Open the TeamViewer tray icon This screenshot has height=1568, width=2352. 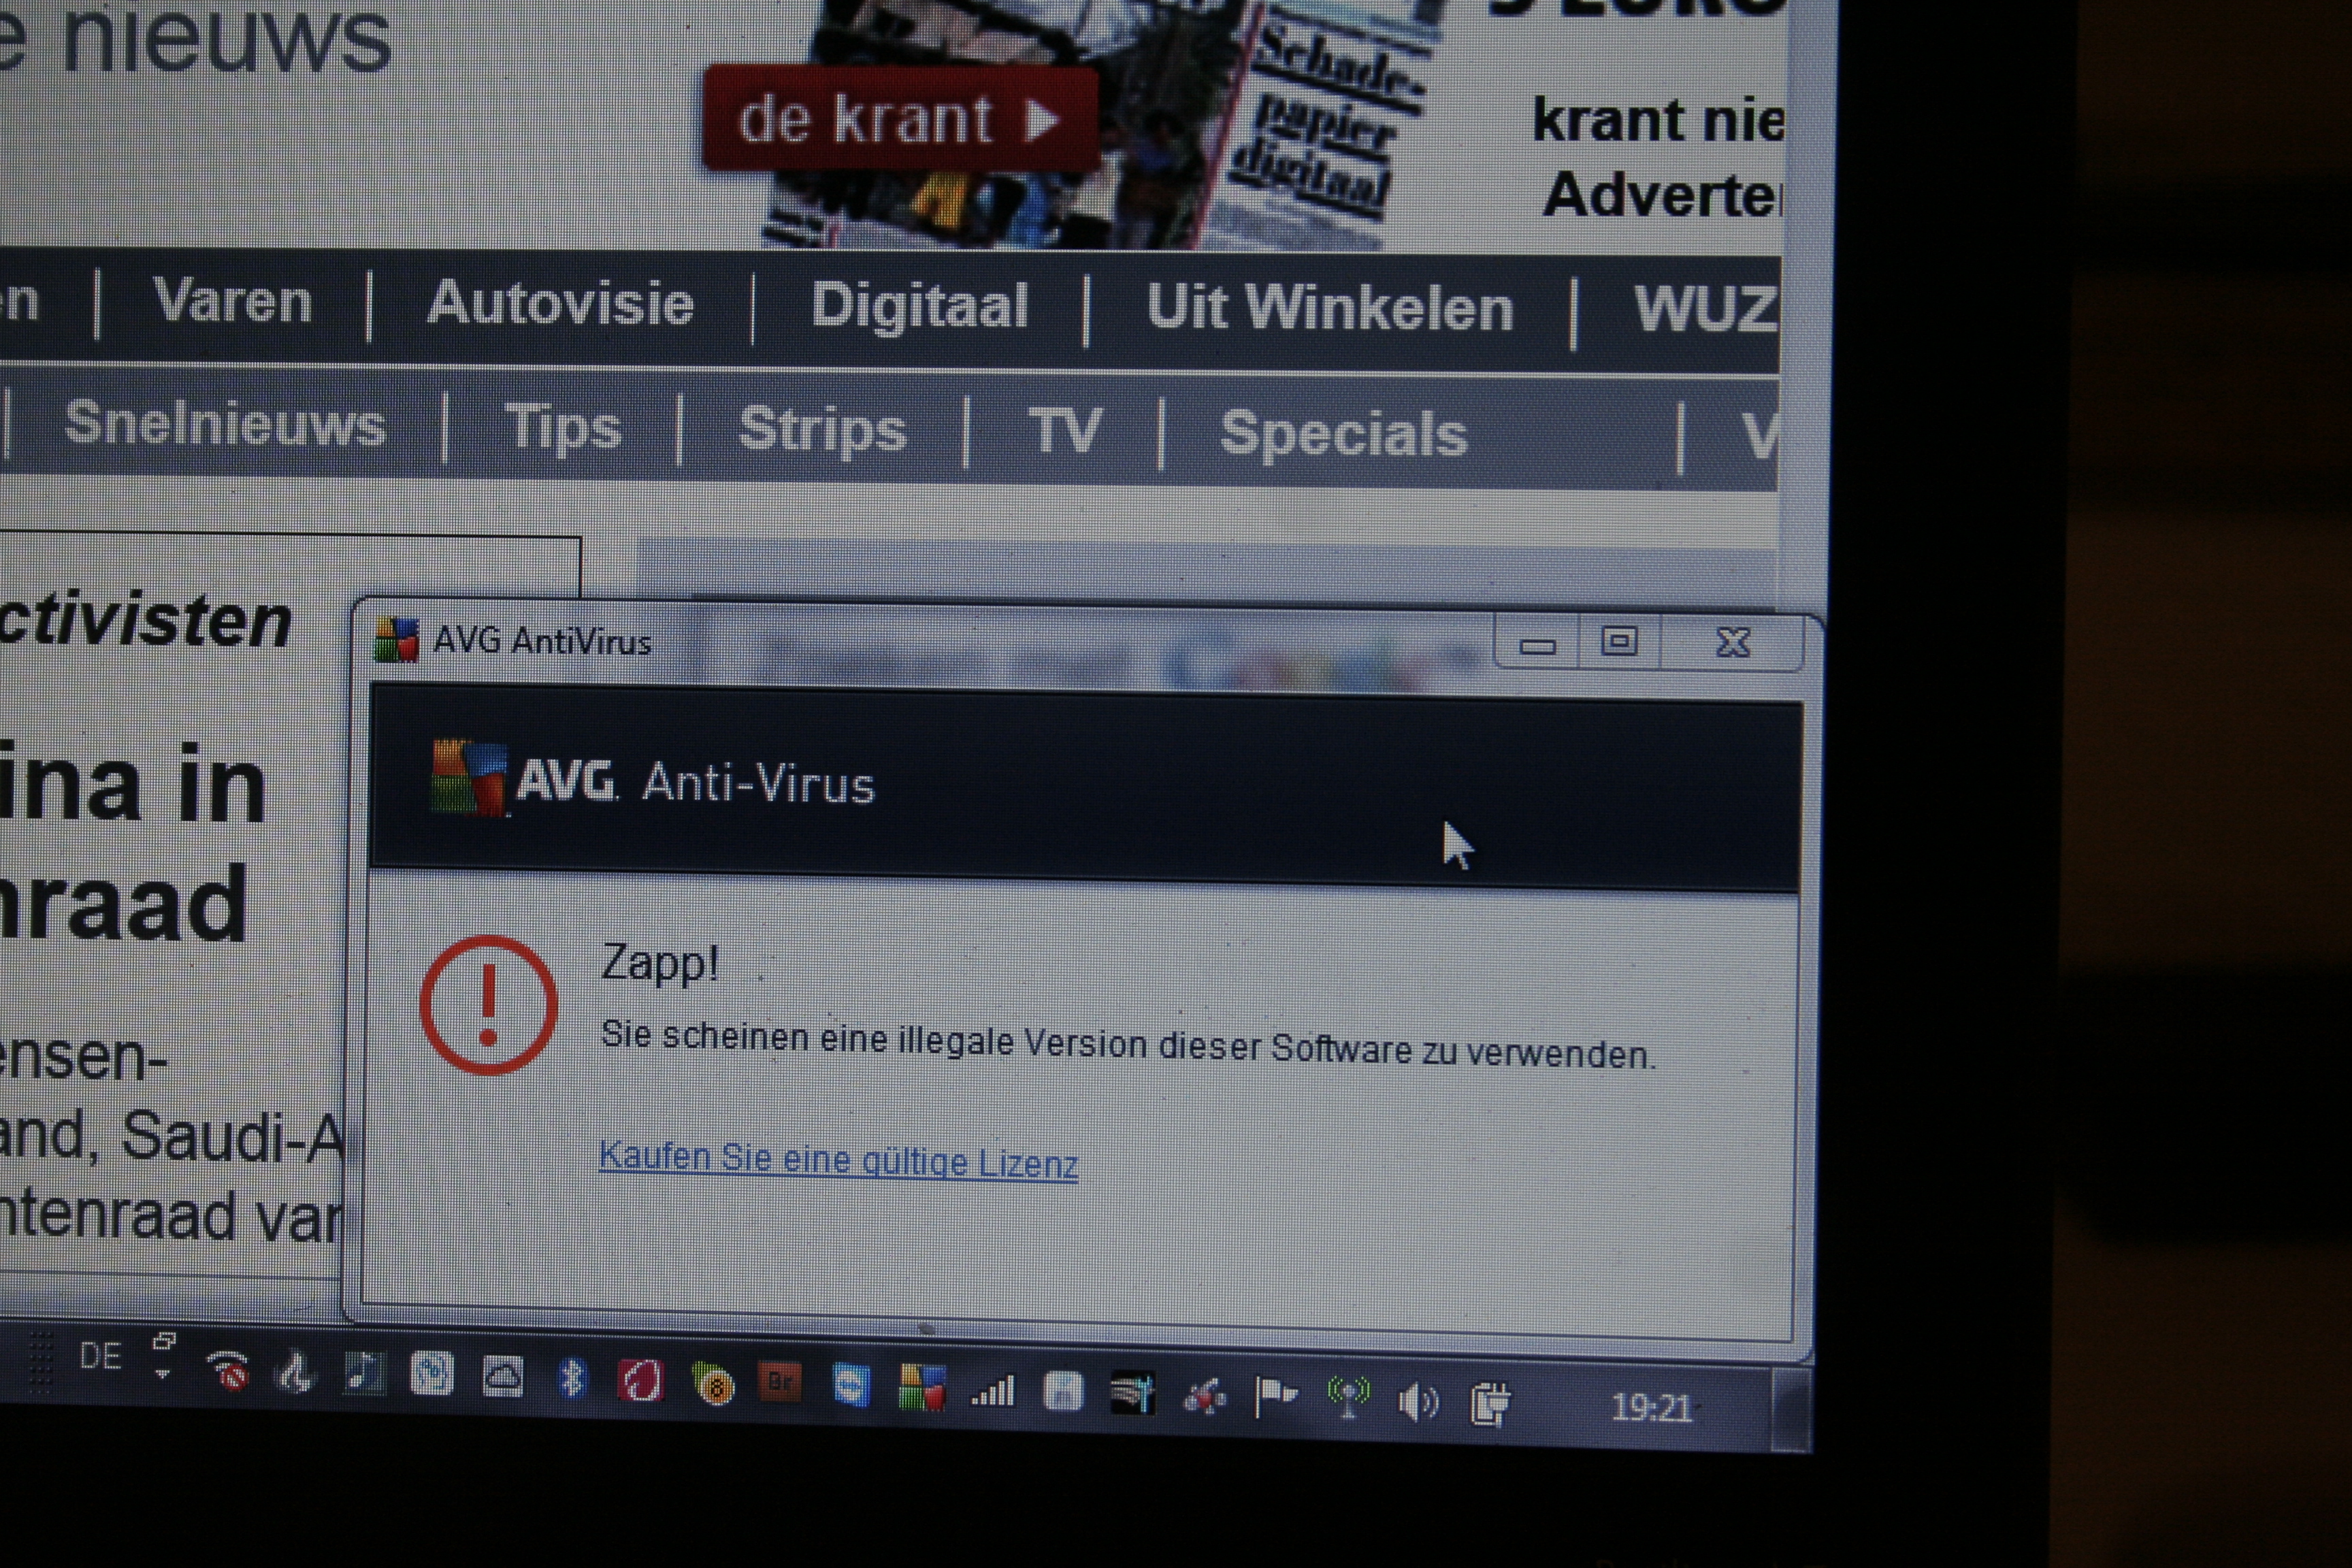[x=851, y=1386]
